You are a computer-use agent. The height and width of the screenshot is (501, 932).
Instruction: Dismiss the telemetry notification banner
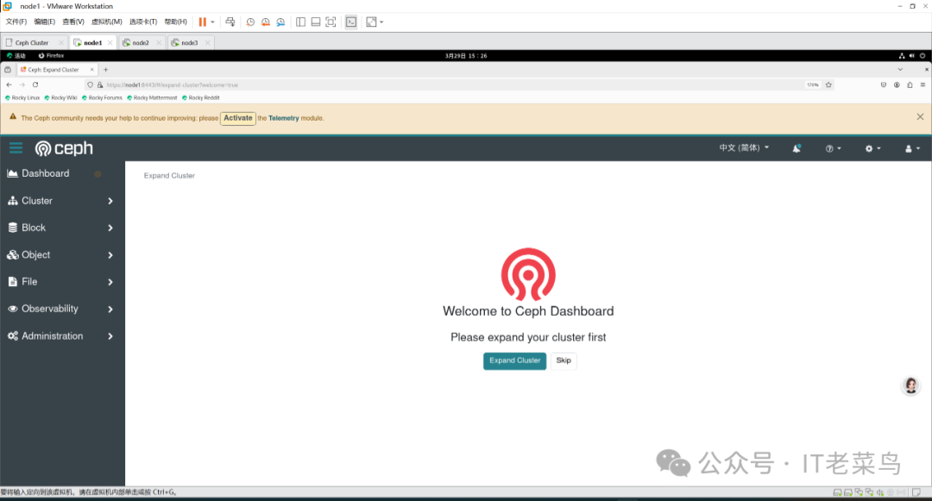point(920,117)
